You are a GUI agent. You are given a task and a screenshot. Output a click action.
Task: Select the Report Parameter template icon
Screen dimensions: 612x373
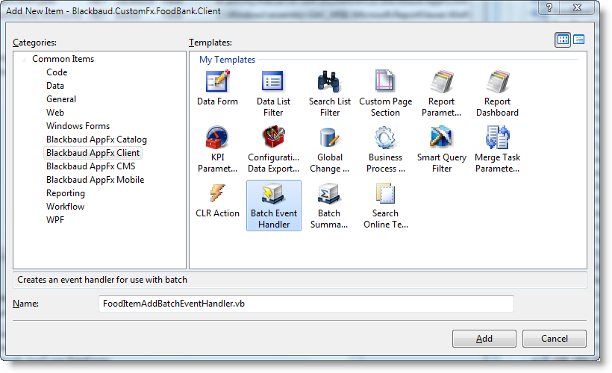tap(441, 81)
